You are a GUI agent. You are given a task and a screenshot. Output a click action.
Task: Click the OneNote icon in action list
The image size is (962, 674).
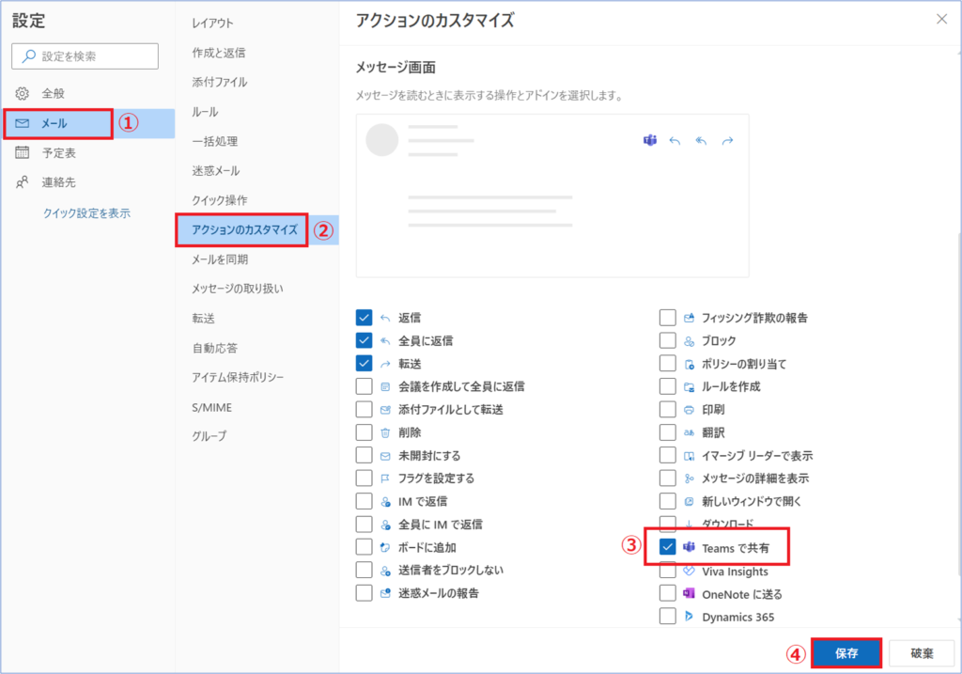(689, 594)
